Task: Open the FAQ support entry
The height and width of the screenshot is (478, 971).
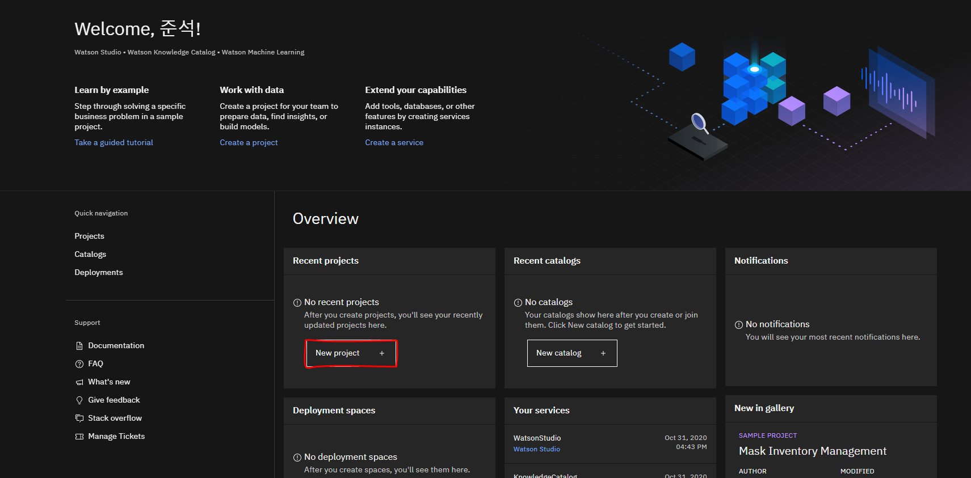Action: [x=96, y=363]
